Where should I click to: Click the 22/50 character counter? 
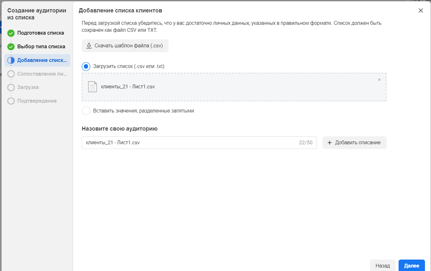tap(306, 143)
